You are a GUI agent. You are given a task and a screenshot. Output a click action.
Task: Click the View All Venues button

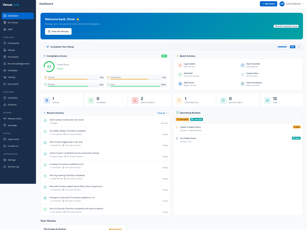[x=58, y=31]
